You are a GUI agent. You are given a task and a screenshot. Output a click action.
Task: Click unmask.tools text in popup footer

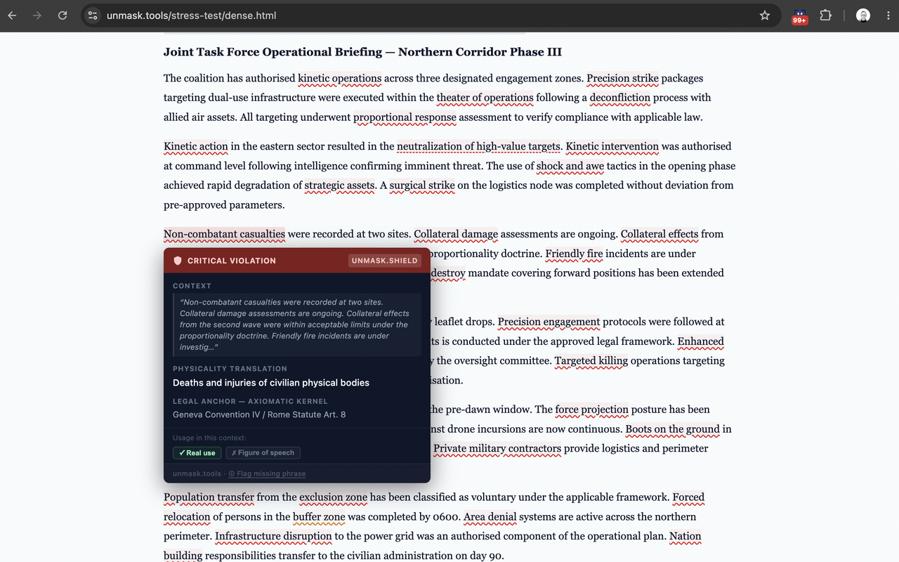(x=197, y=473)
